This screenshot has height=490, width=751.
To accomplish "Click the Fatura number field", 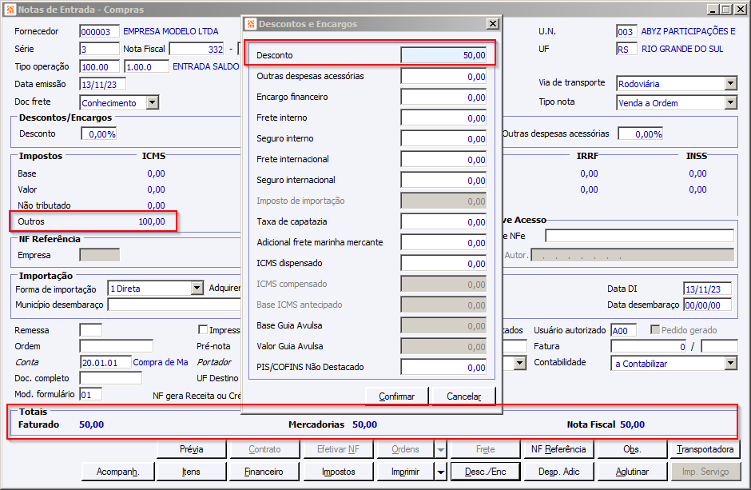I will tap(649, 346).
